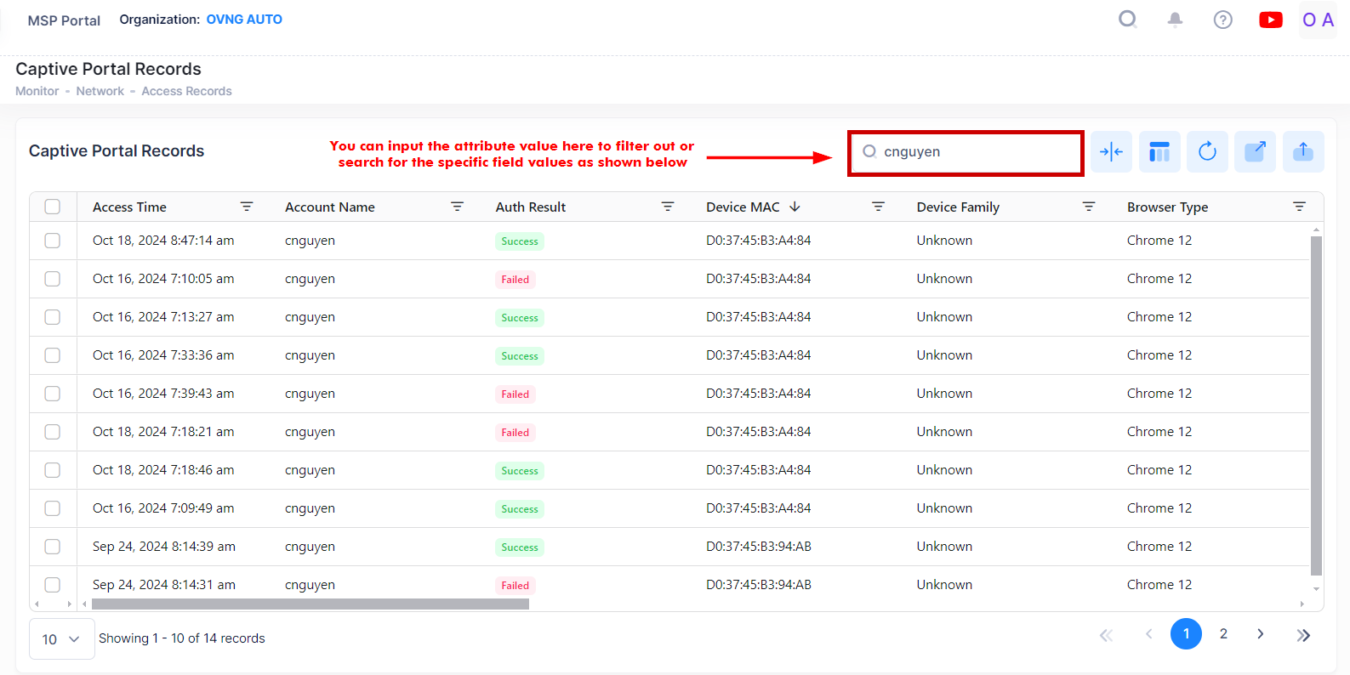
Task: Check the Oct 18 8:47:14 am row
Action: (53, 241)
